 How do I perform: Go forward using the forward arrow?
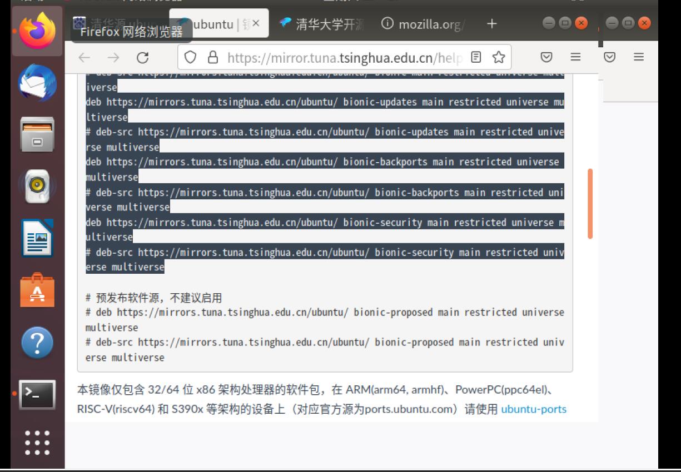point(113,57)
